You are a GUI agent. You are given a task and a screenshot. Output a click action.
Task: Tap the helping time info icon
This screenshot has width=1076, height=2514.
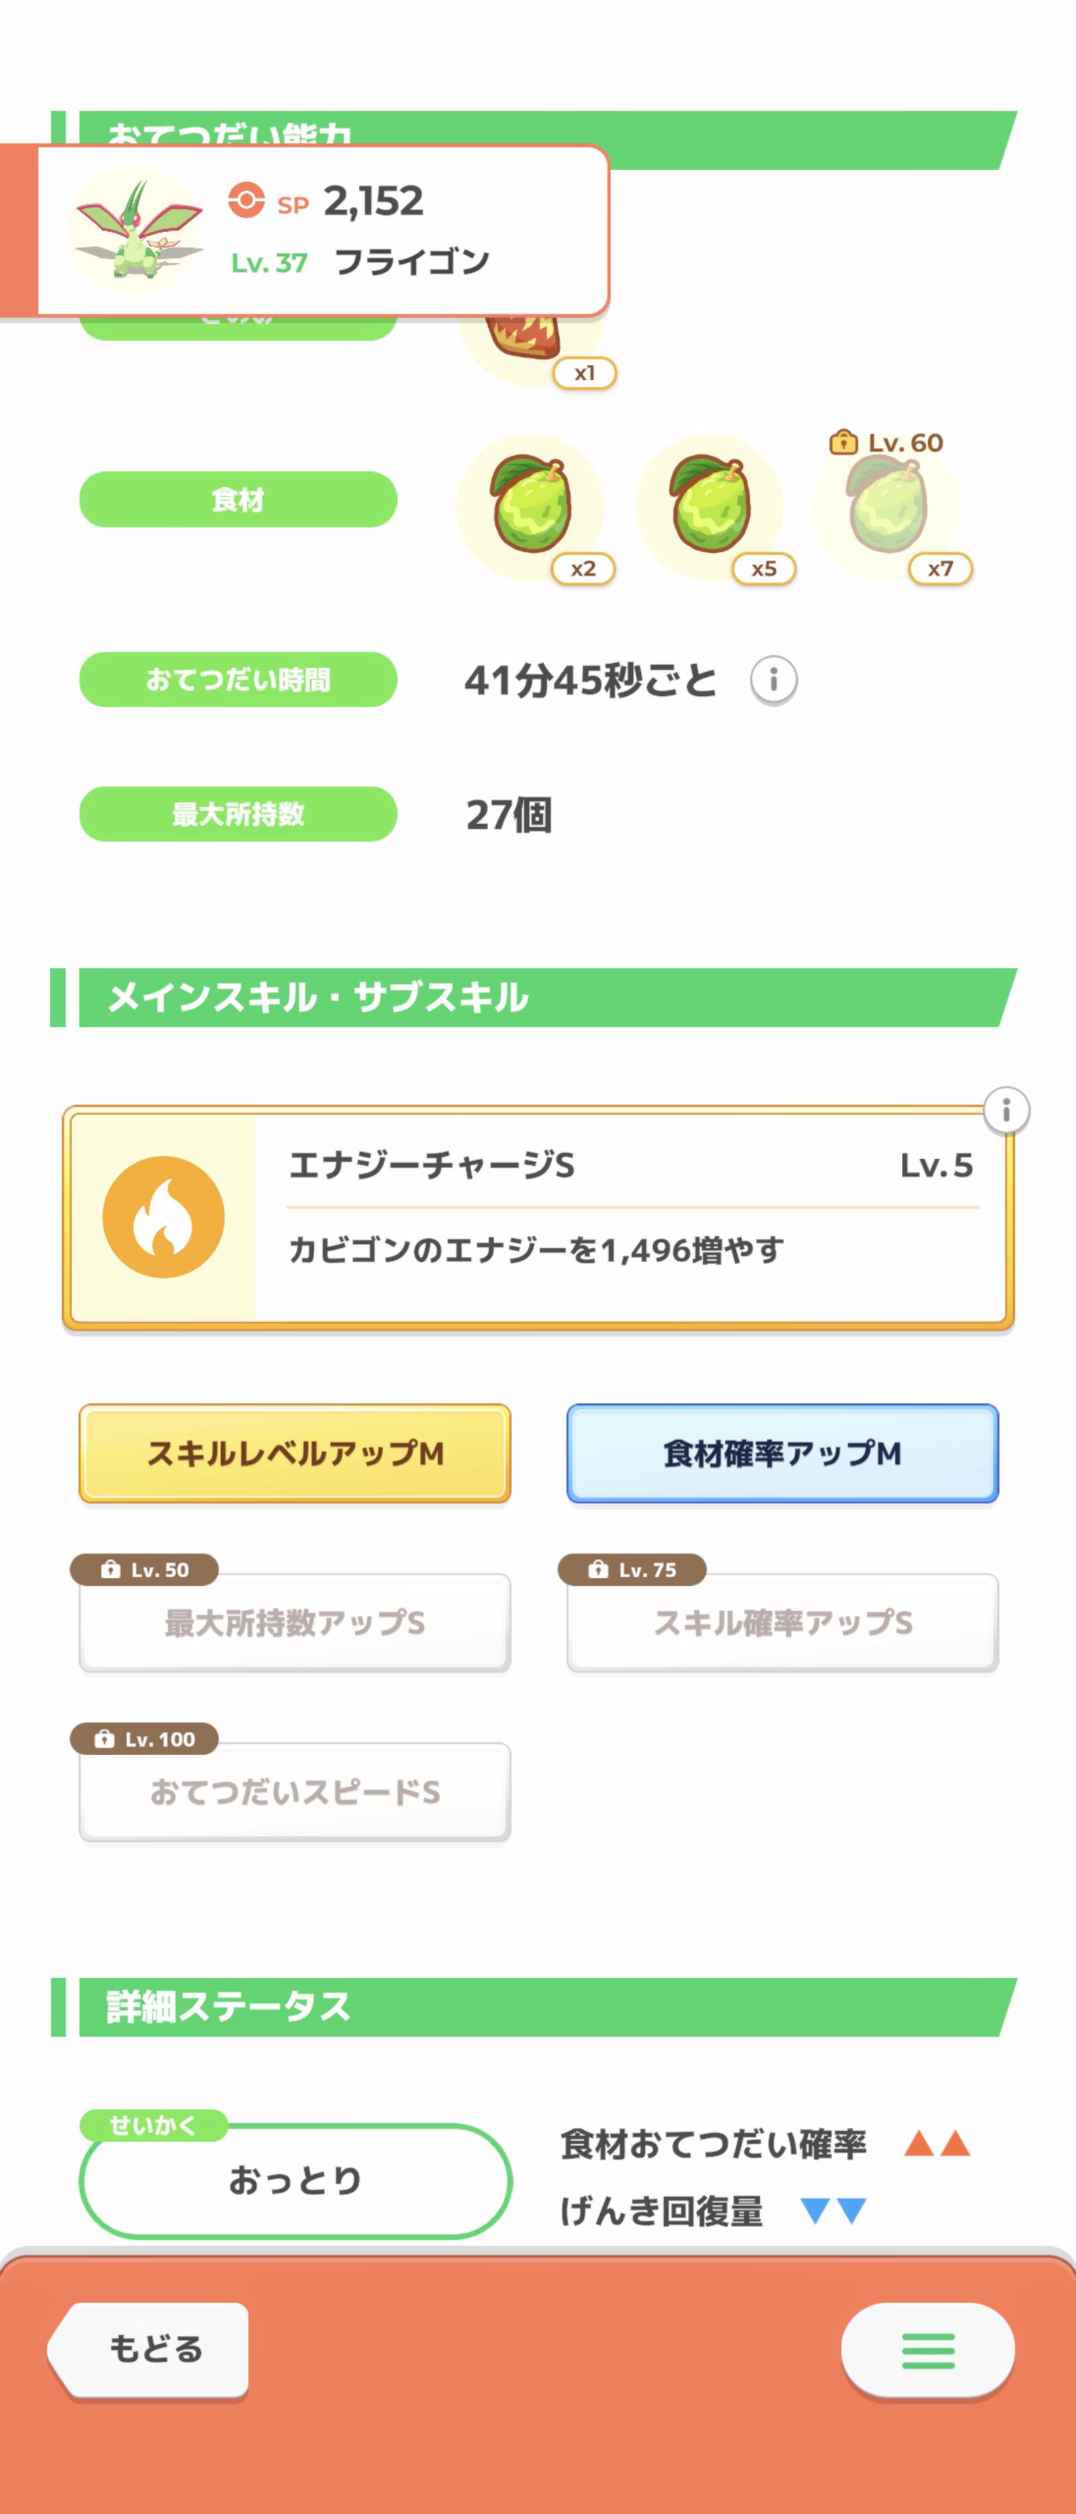point(772,680)
